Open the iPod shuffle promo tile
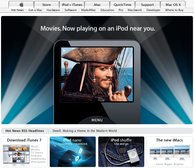The width and height of the screenshot is (194, 168). [121, 152]
